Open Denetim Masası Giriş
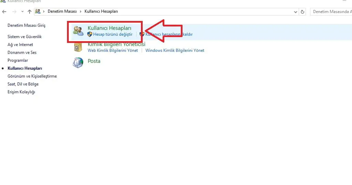Viewport: 352px width, 185px height. click(x=26, y=25)
